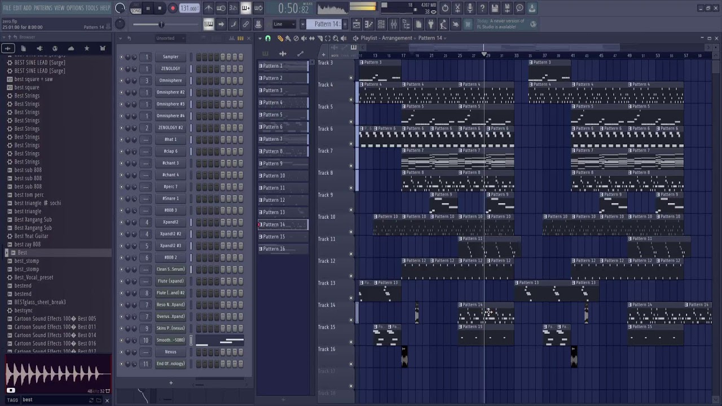This screenshot has width=722, height=406.
Task: Pick Pattern 9 in the pattern list
Action: coord(283,164)
